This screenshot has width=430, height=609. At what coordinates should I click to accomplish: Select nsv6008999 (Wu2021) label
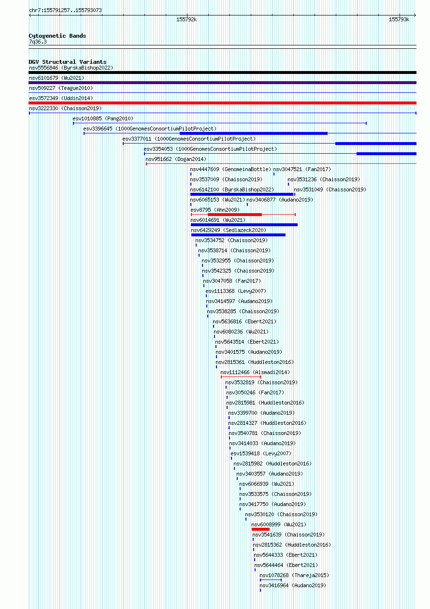click(279, 525)
